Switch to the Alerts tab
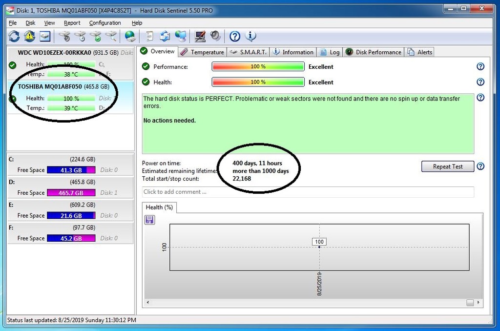Image resolution: width=500 pixels, height=331 pixels. 419,52
